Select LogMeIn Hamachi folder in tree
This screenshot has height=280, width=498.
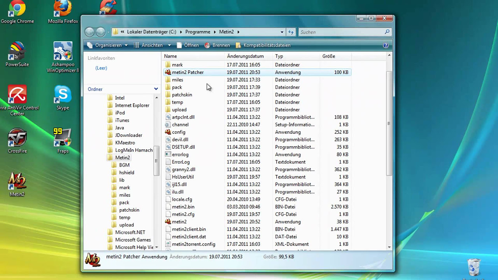pos(134,150)
